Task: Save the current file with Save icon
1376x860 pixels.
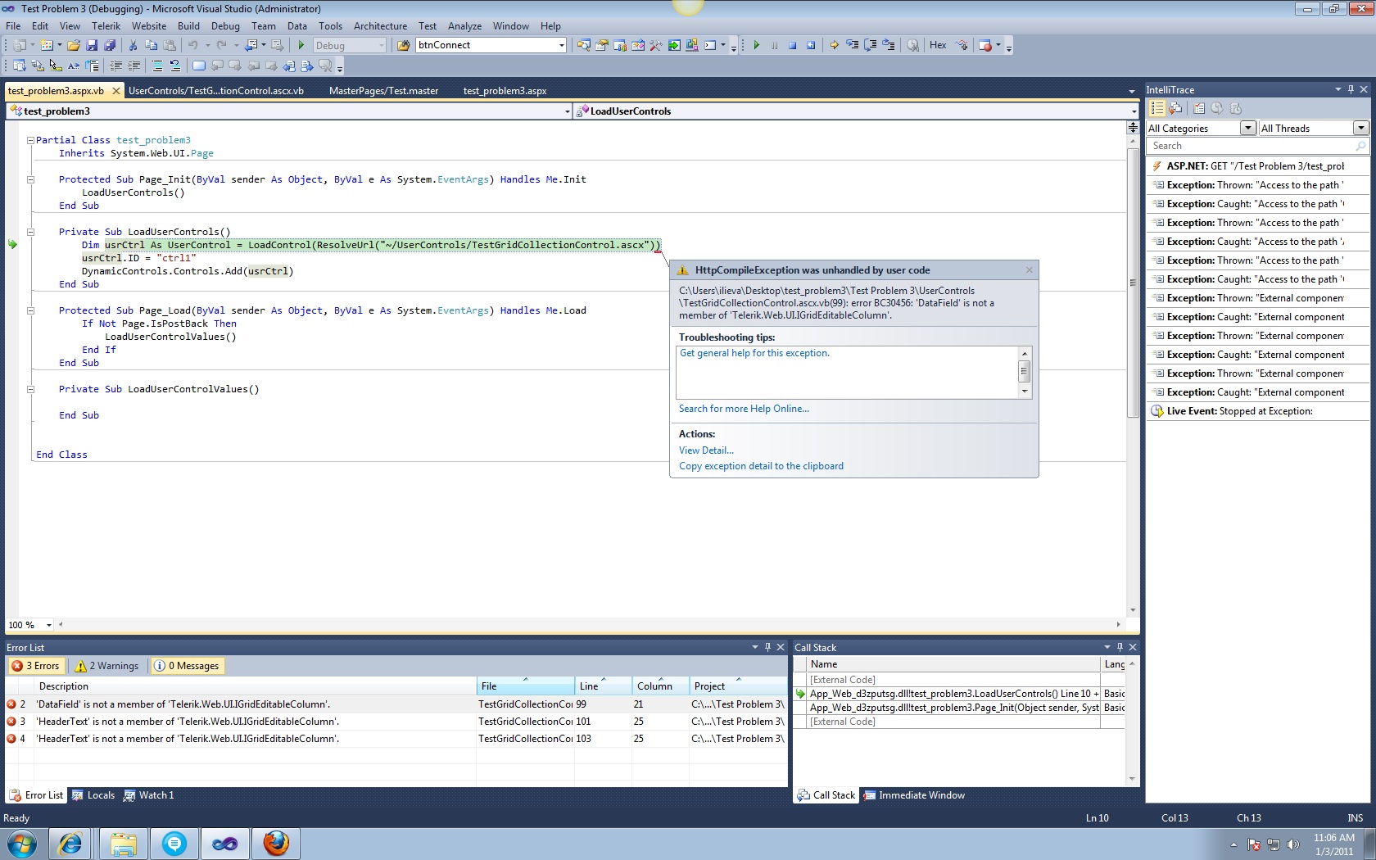Action: (92, 46)
